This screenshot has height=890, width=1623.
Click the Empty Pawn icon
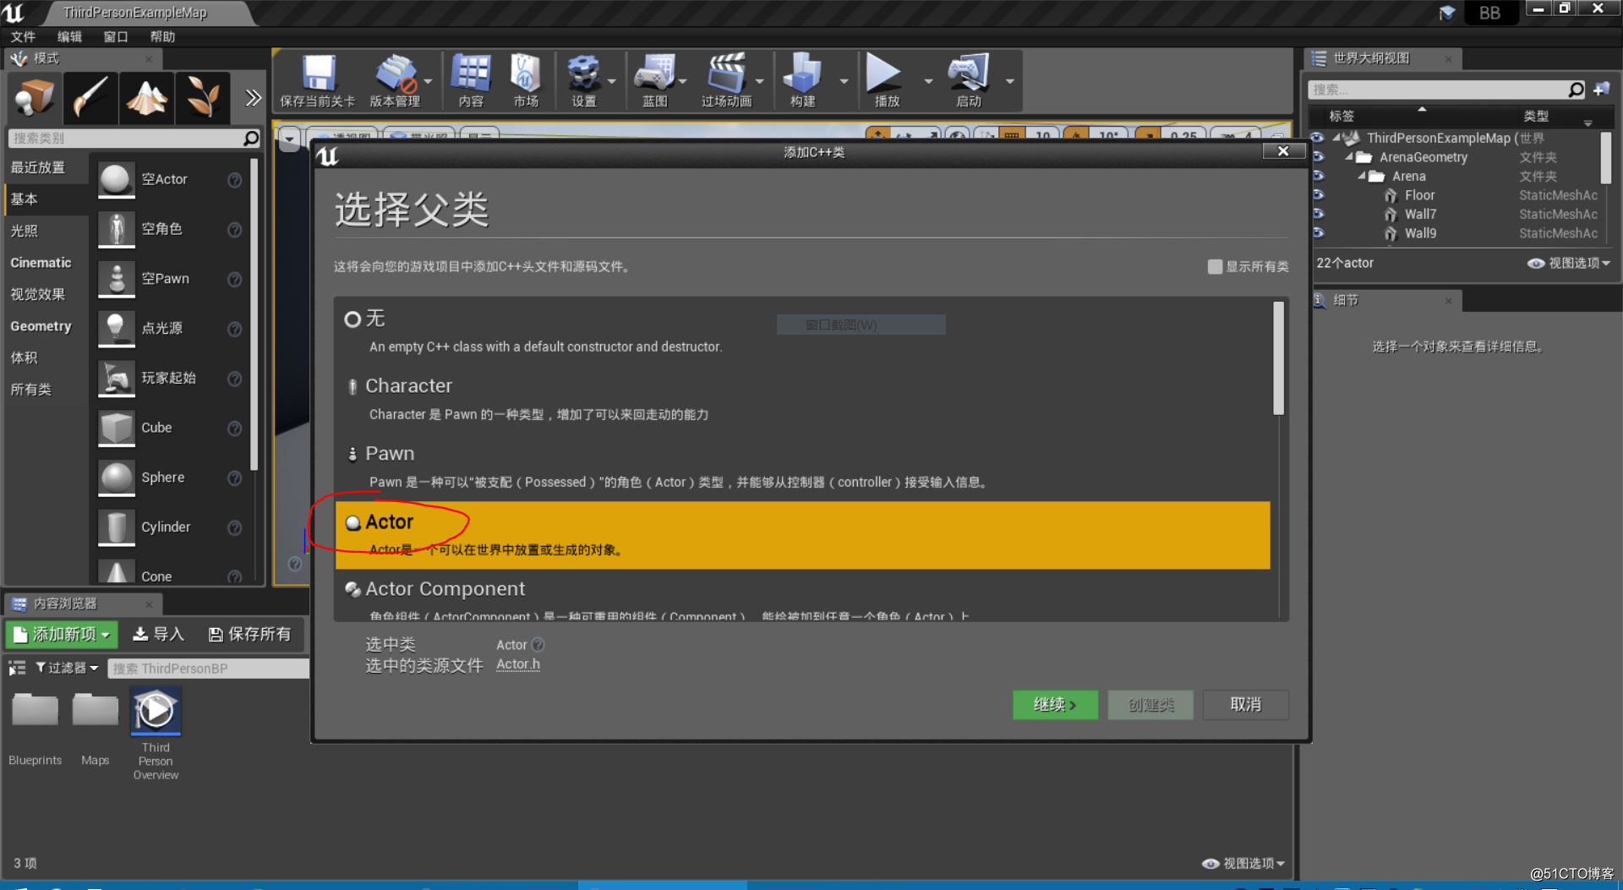click(x=117, y=279)
